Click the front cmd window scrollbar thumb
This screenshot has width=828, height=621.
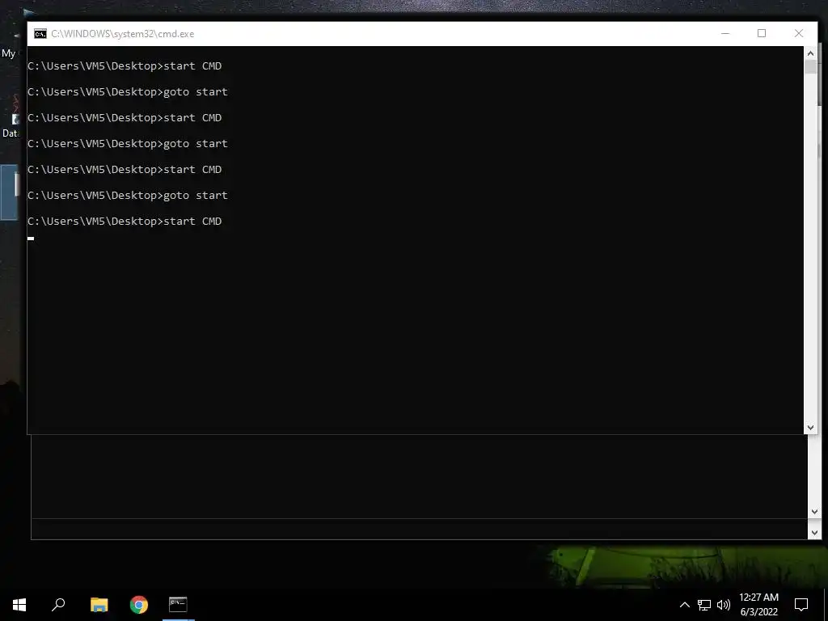pyautogui.click(x=810, y=67)
